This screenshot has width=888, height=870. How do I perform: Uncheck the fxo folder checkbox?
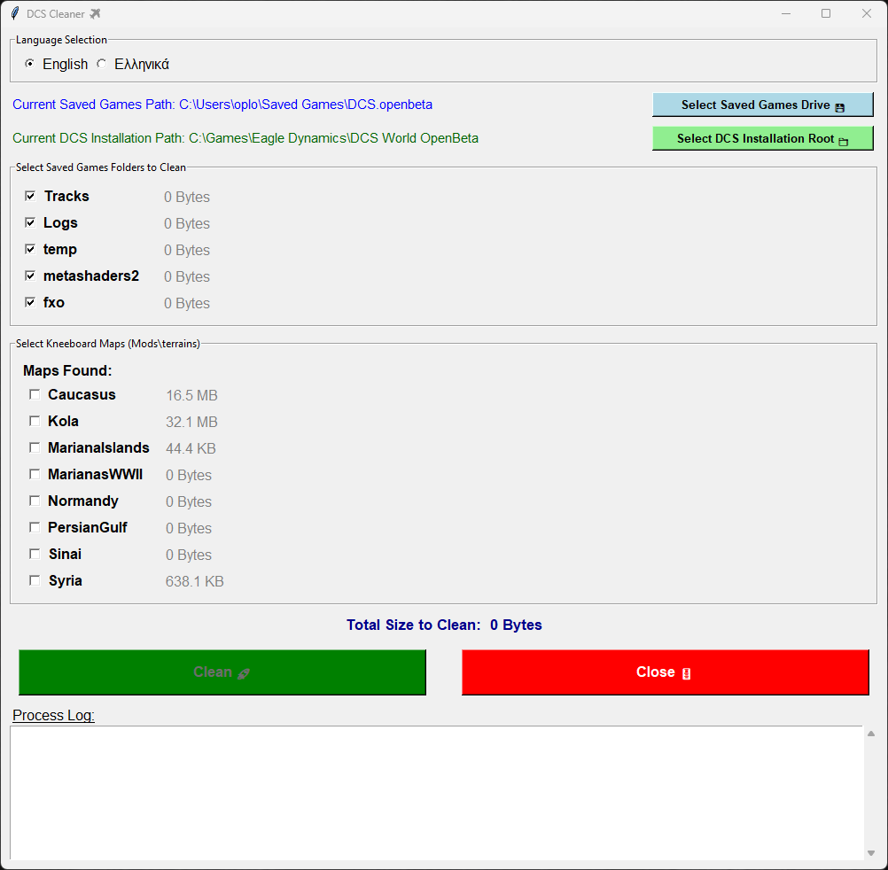30,302
